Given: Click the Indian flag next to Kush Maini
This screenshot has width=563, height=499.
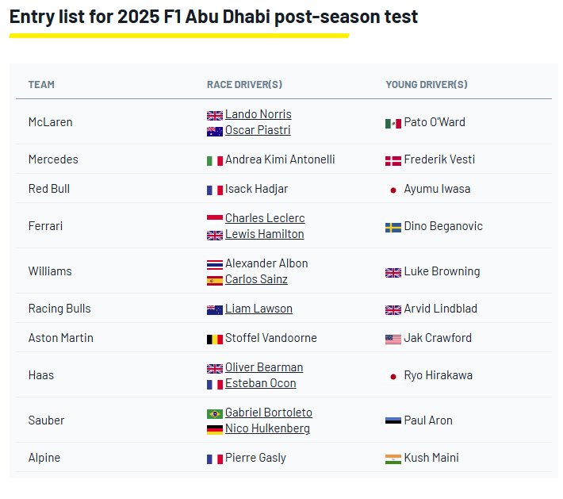Looking at the screenshot, I should (393, 459).
